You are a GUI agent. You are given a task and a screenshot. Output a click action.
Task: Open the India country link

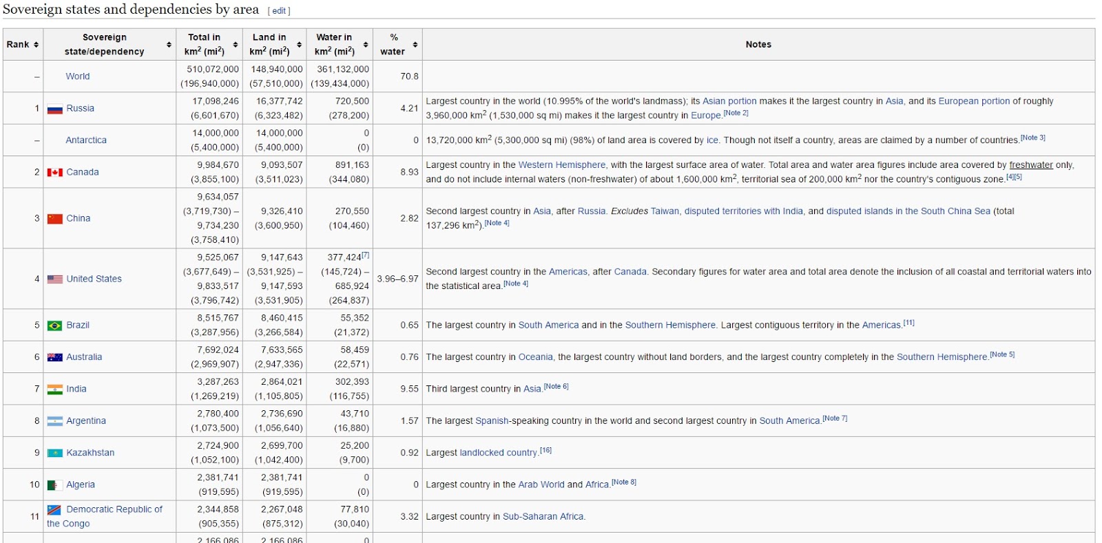pyautogui.click(x=76, y=389)
